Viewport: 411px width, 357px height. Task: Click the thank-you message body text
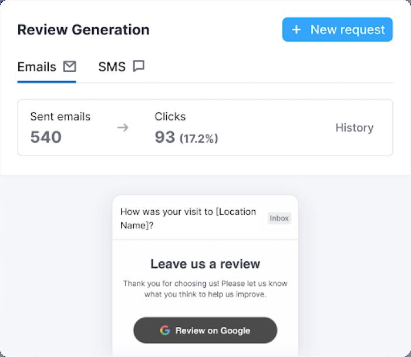205,289
